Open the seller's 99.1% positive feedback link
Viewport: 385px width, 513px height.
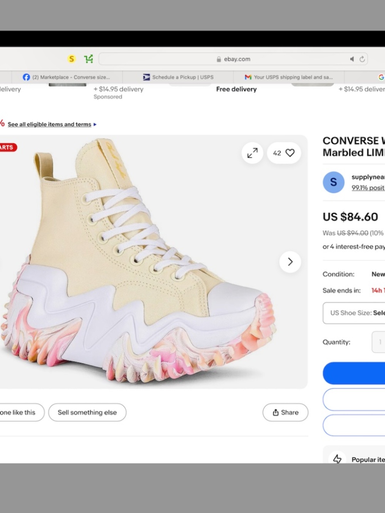[367, 188]
